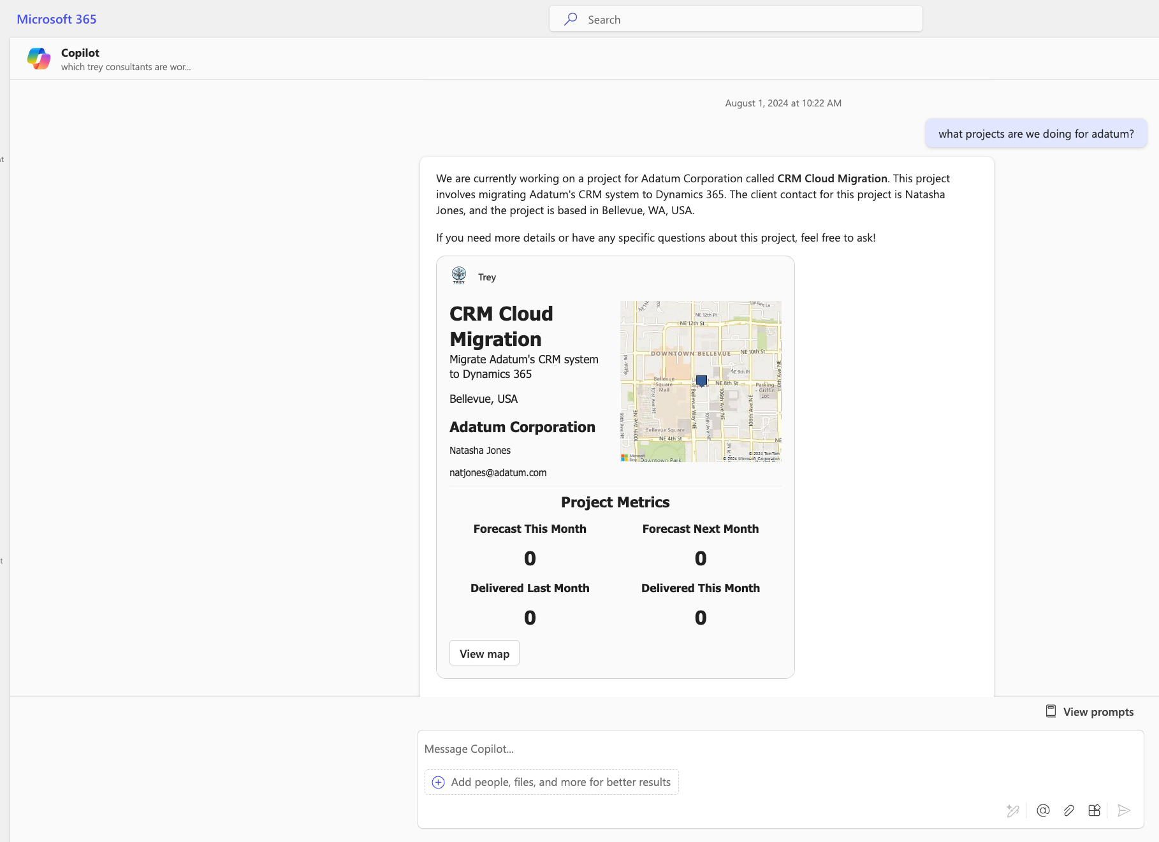
Task: Click the map pin marker on Bellevue map
Action: (701, 381)
